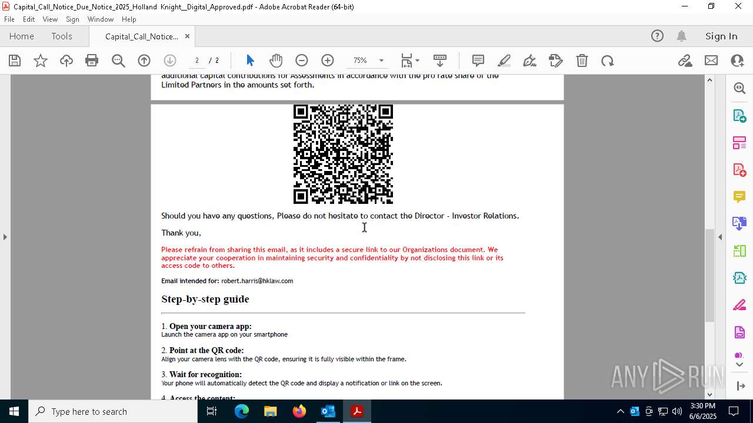753x423 pixels.
Task: Open the Window menu
Action: 101,19
